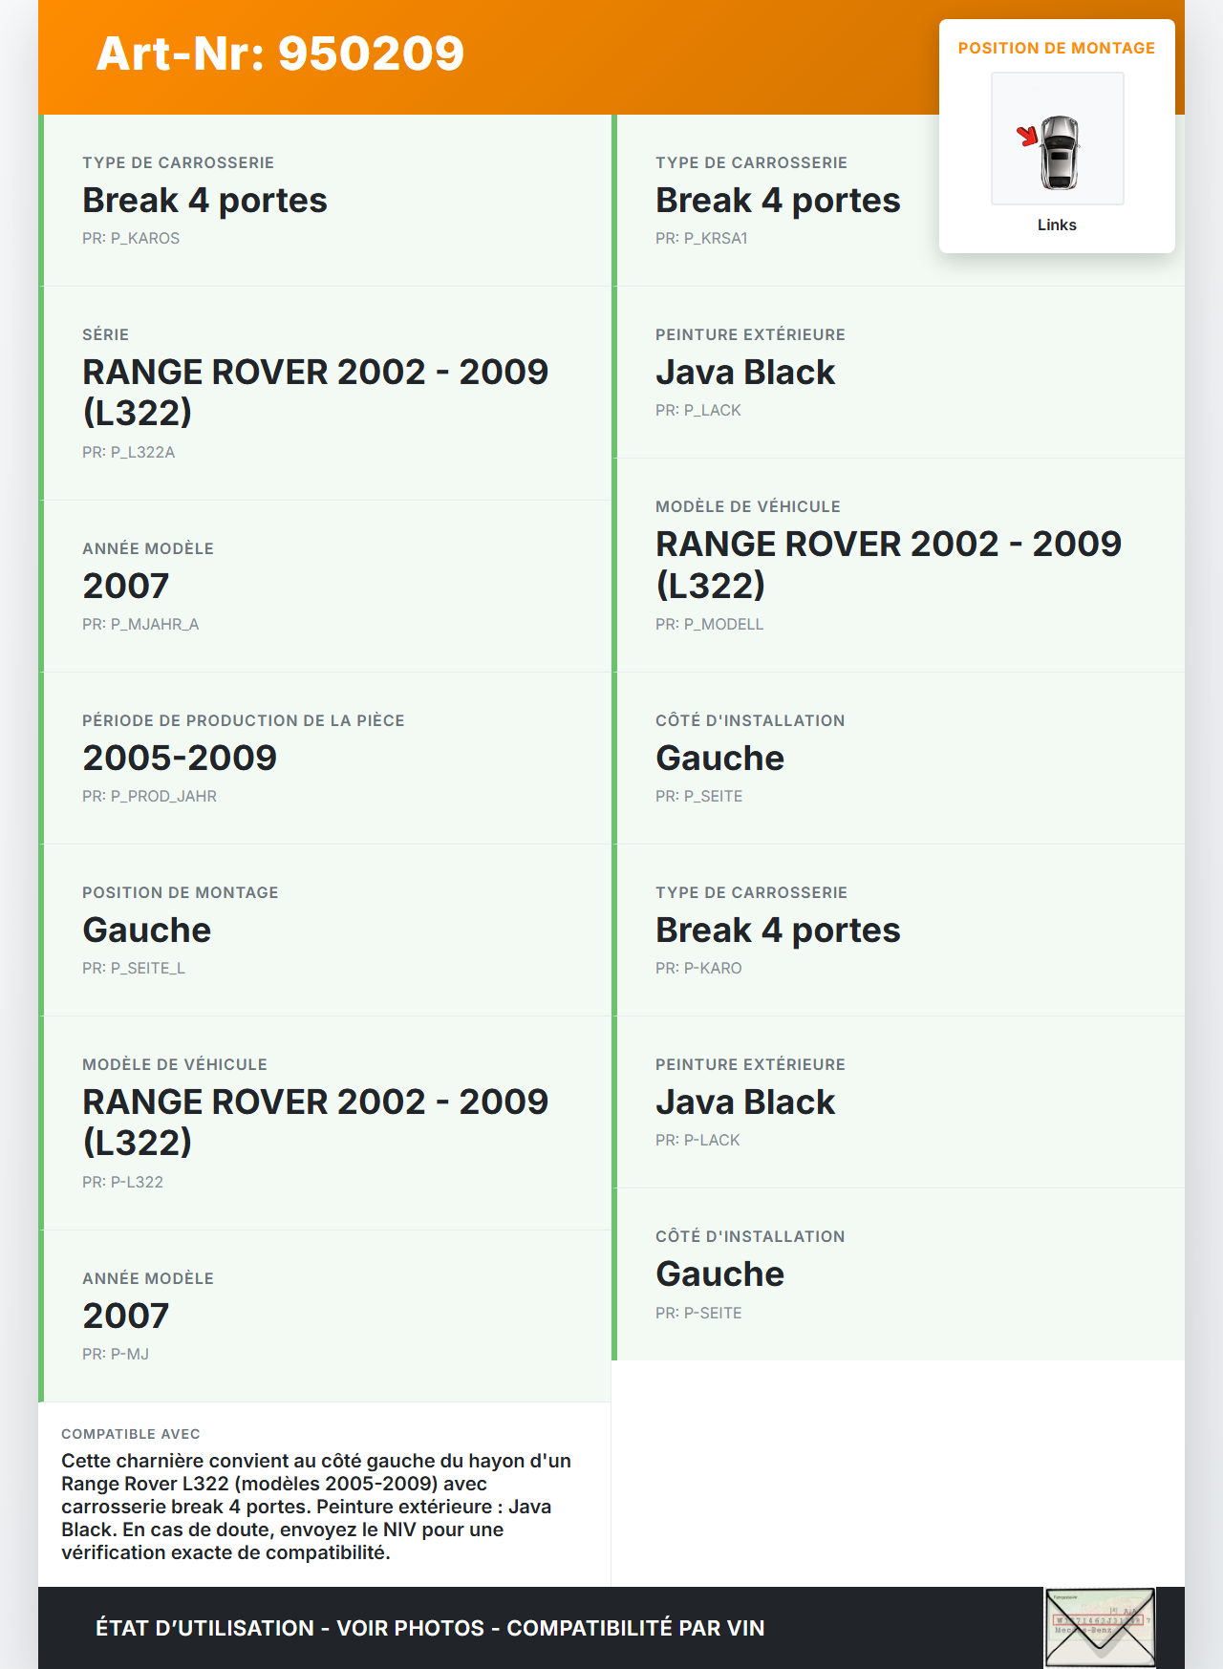Open the VIN envelope thumbnail in the footer

point(1100,1627)
